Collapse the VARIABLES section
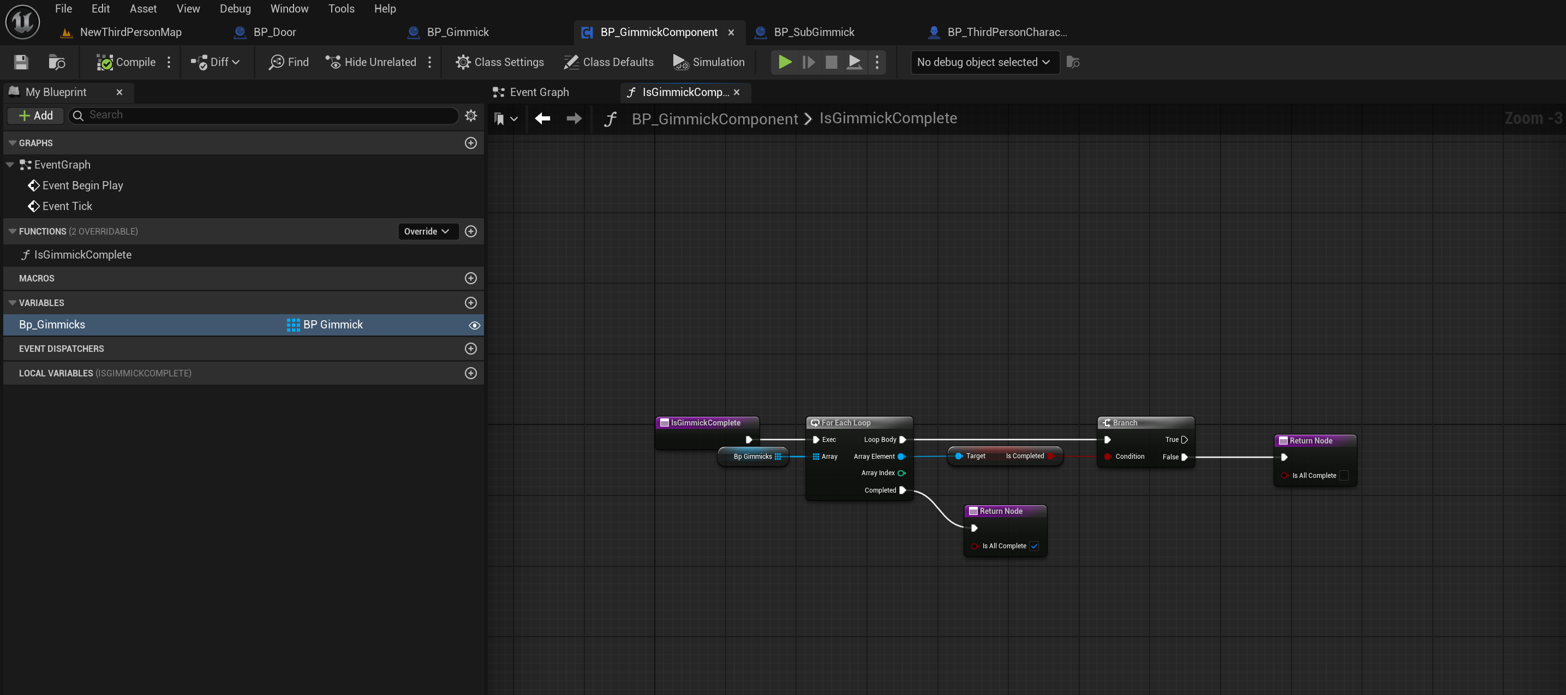The width and height of the screenshot is (1566, 695). (12, 303)
